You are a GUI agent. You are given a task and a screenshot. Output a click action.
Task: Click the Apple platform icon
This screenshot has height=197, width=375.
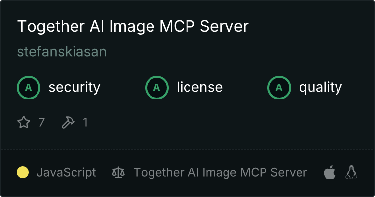click(x=330, y=172)
